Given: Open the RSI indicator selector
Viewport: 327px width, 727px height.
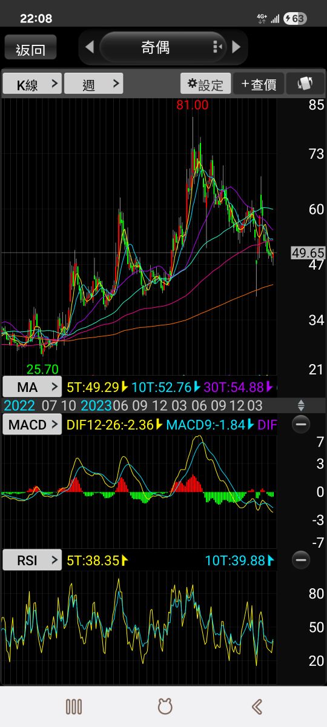Looking at the screenshot, I should [x=32, y=560].
